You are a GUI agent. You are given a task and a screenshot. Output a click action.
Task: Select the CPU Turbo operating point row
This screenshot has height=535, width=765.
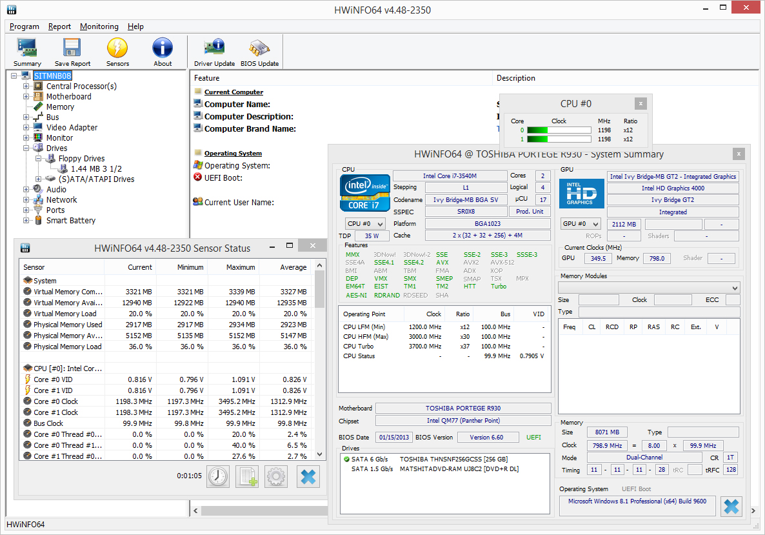pos(444,346)
